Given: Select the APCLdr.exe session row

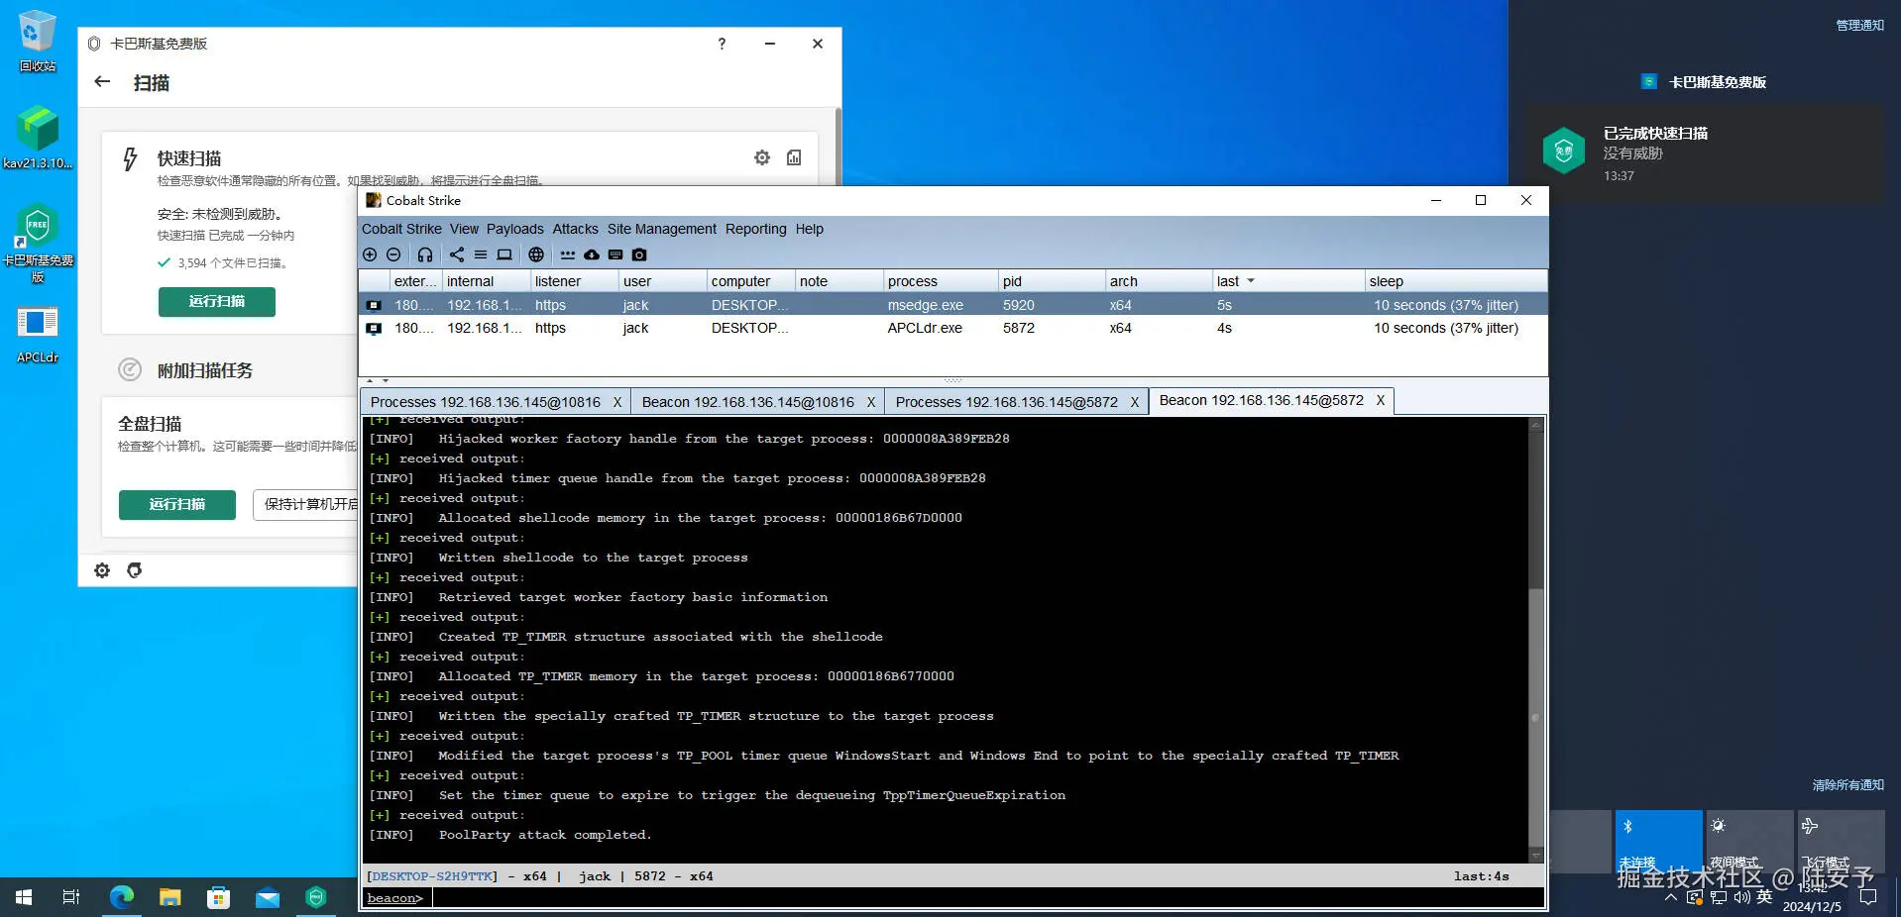Looking at the screenshot, I should tap(953, 328).
